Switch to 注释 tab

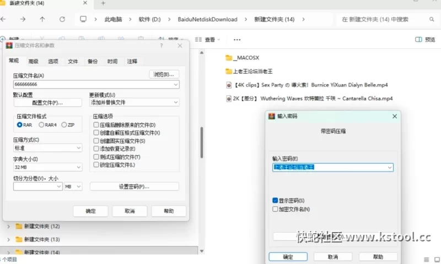click(x=132, y=62)
